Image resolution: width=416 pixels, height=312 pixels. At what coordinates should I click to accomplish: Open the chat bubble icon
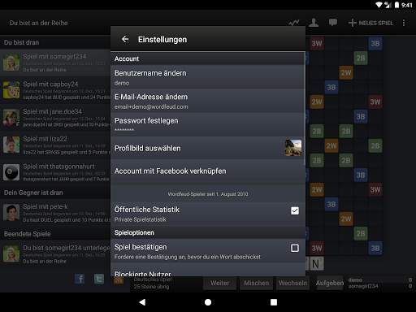pyautogui.click(x=333, y=23)
